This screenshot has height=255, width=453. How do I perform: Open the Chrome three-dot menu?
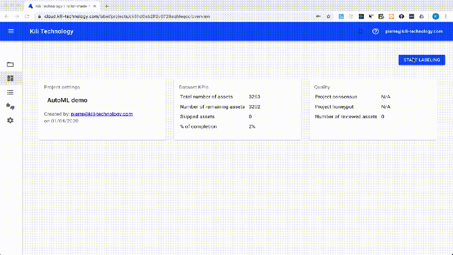tap(446, 17)
